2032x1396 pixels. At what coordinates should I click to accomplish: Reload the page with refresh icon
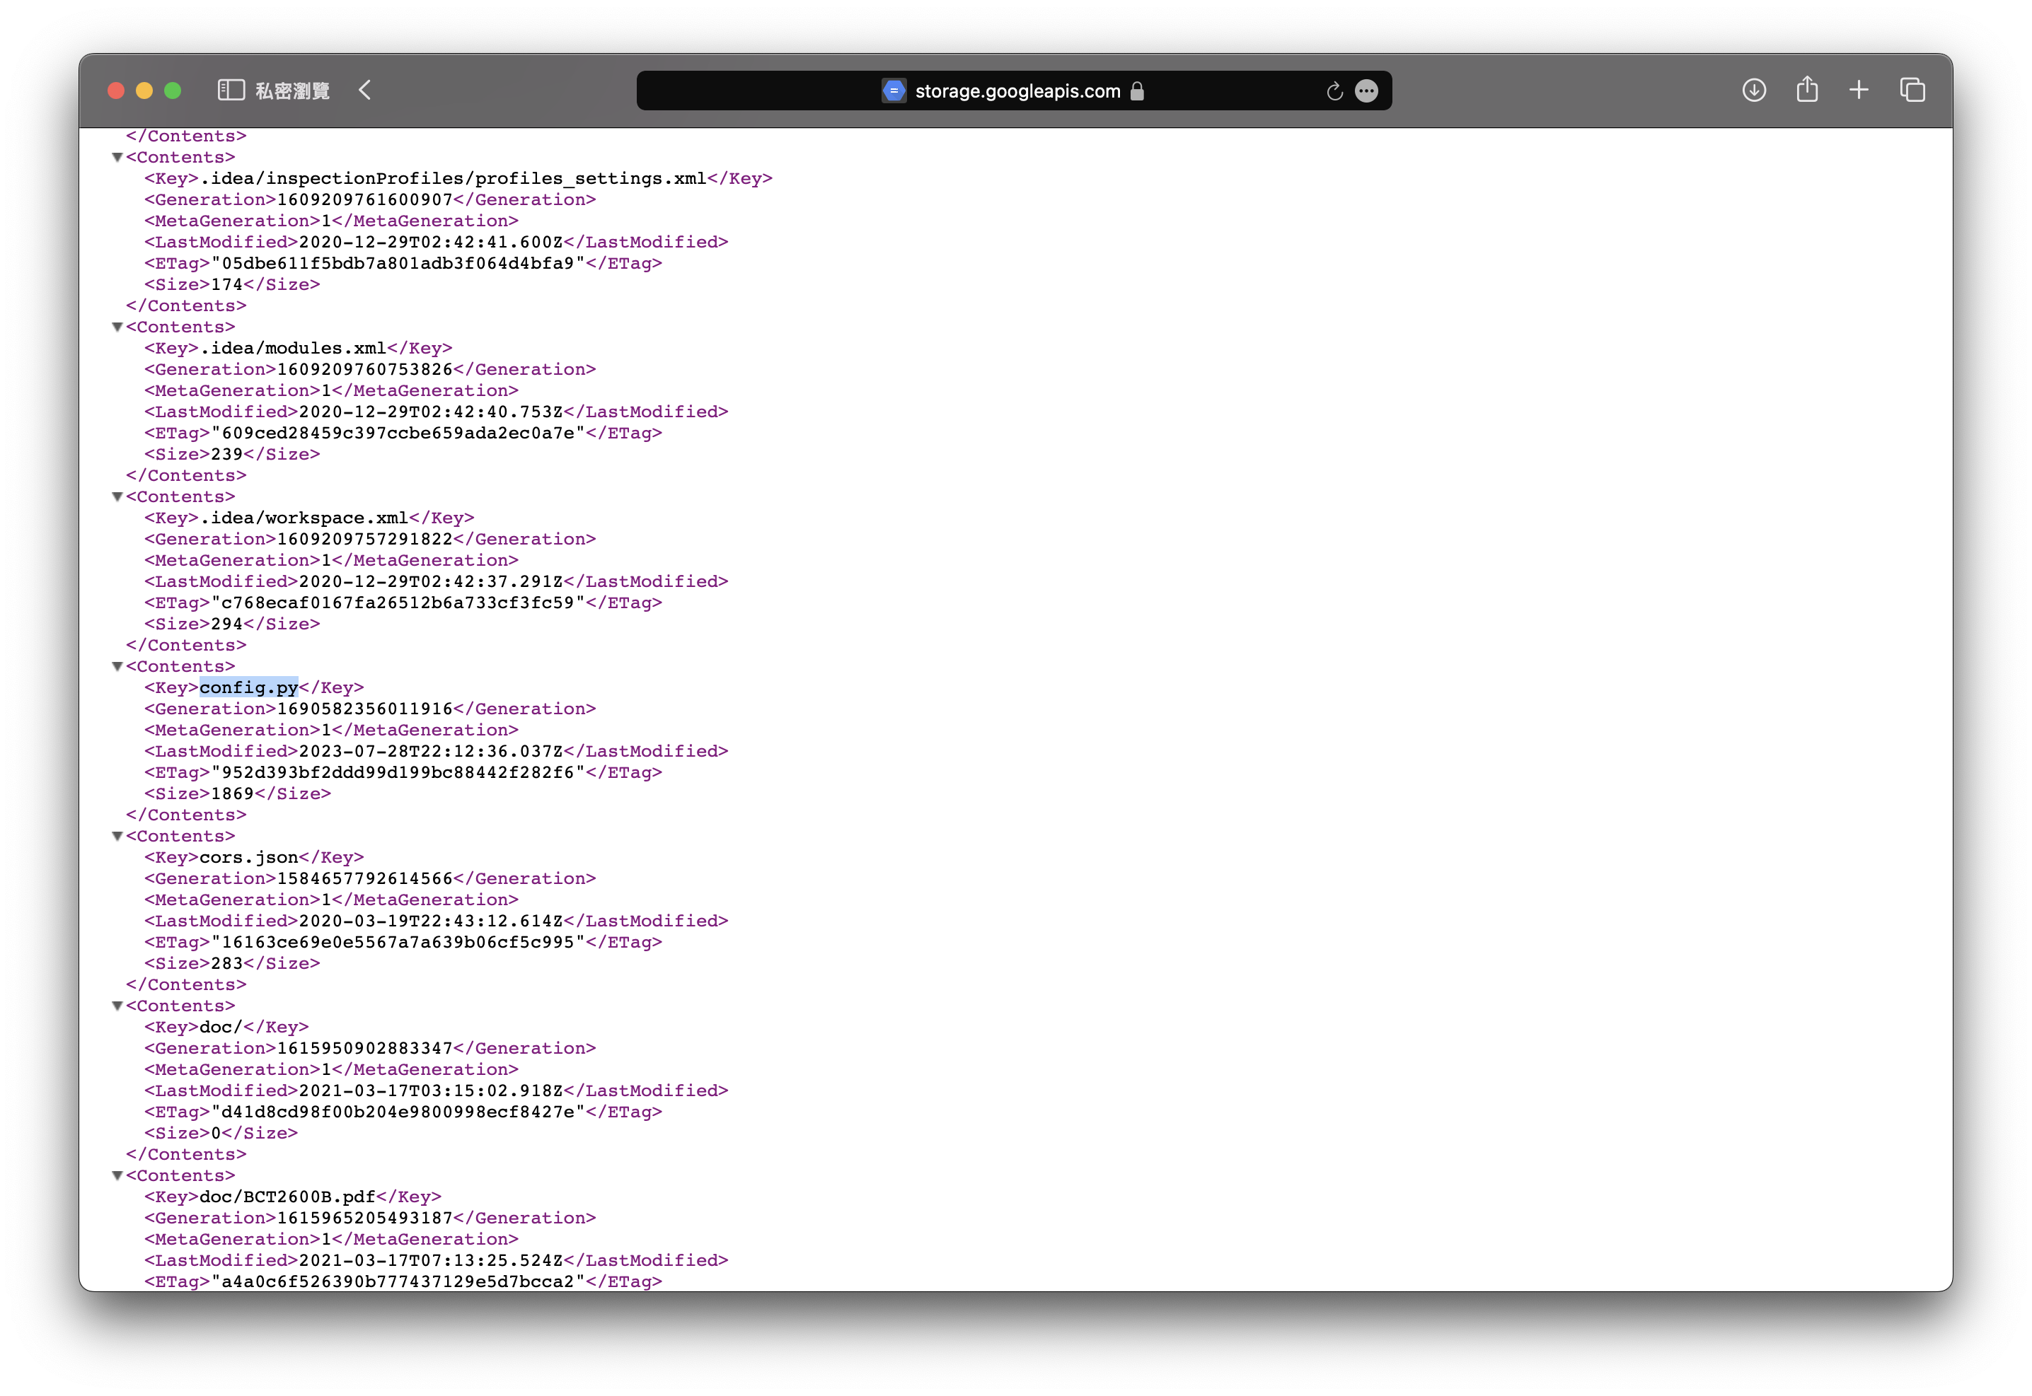[1334, 91]
